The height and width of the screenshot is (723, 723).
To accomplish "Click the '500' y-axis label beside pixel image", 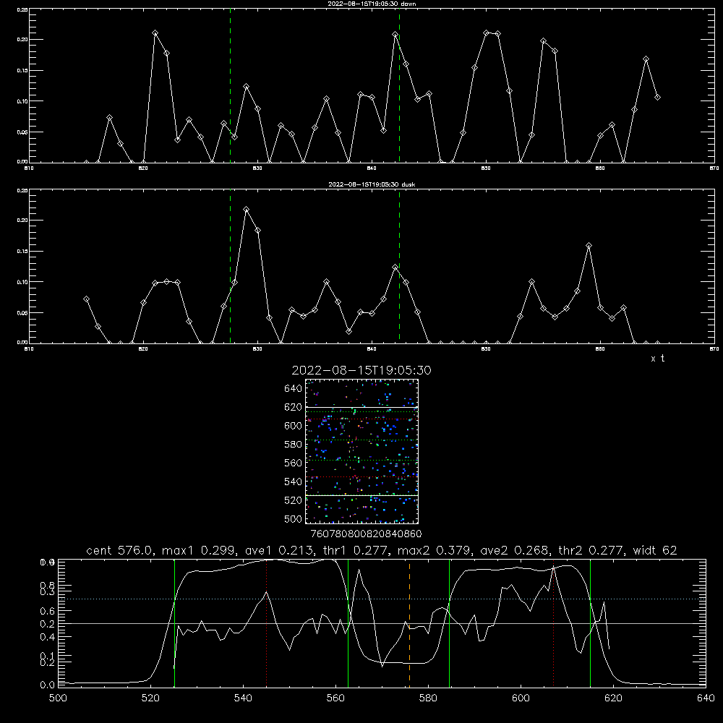I will pyautogui.click(x=294, y=519).
